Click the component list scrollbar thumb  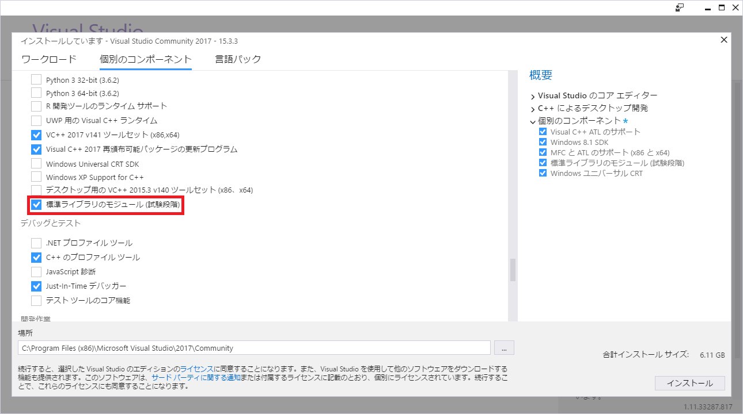513,270
